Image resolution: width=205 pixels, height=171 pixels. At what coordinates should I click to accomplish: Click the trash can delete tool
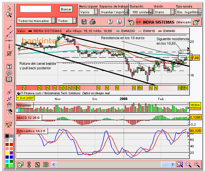[x=9, y=105]
